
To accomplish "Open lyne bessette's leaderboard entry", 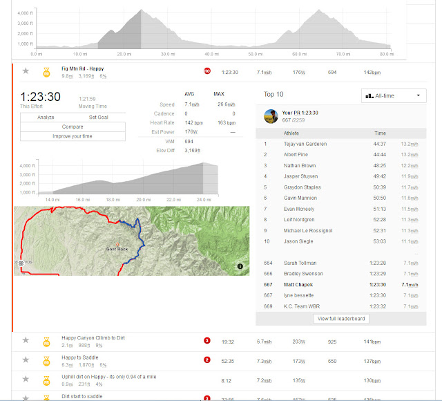I will [x=298, y=295].
